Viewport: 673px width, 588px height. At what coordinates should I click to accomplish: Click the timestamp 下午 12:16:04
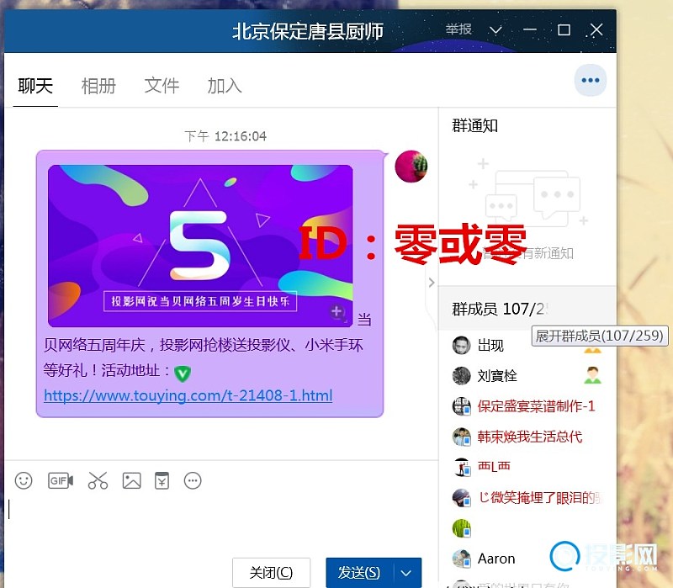[225, 136]
